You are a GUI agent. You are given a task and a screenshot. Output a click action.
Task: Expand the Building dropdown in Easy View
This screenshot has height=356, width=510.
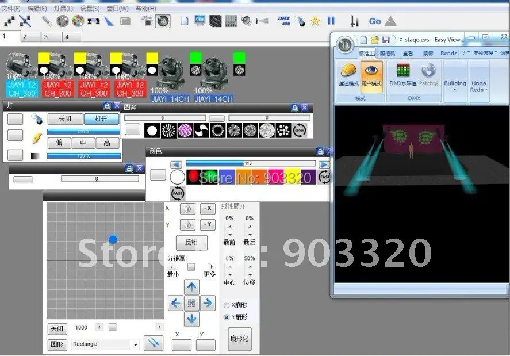455,85
